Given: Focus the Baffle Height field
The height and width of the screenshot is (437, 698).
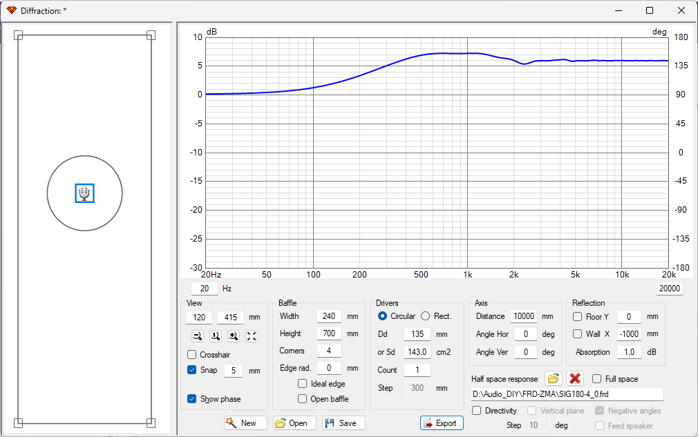Looking at the screenshot, I should 329,333.
